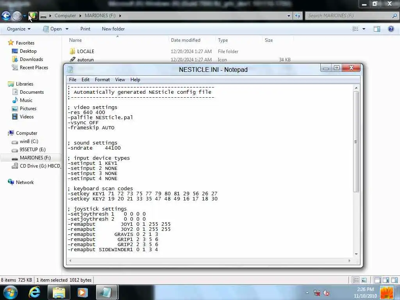
Task: Toggle the preview pane button
Action: [377, 29]
